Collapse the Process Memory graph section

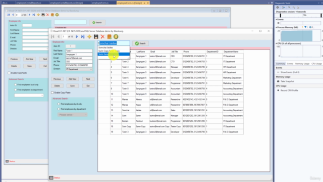[x=277, y=27]
